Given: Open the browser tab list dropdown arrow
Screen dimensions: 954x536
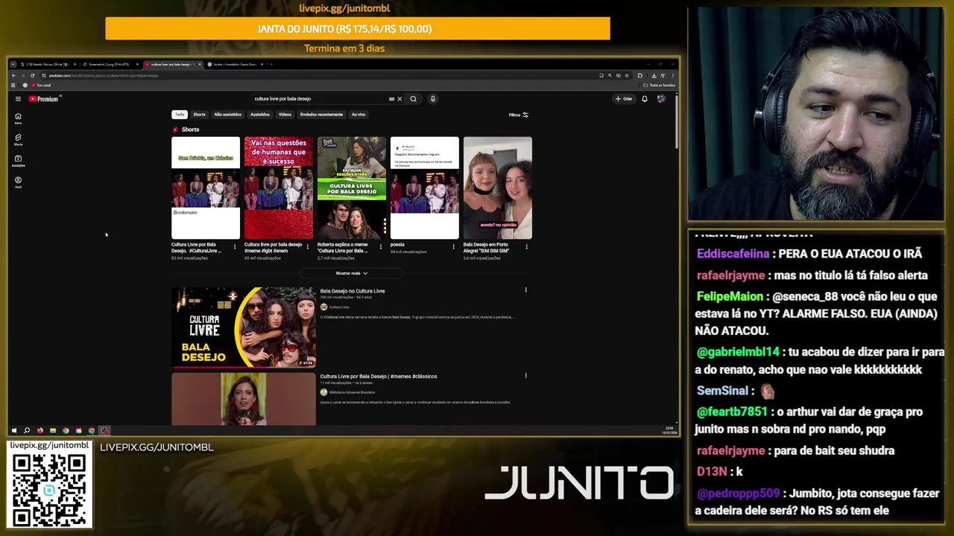Looking at the screenshot, I should tap(13, 64).
